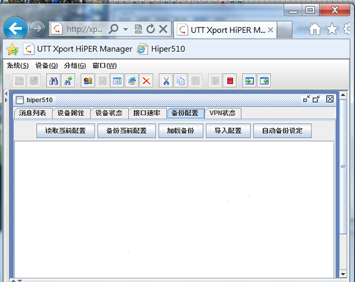Open the 分组(G) menu
This screenshot has width=355, height=282.
pyautogui.click(x=75, y=66)
